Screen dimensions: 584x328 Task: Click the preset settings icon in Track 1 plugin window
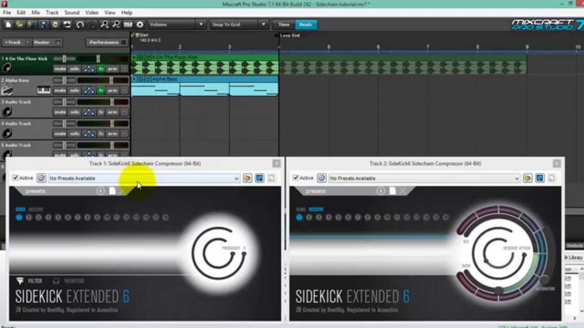tap(41, 178)
